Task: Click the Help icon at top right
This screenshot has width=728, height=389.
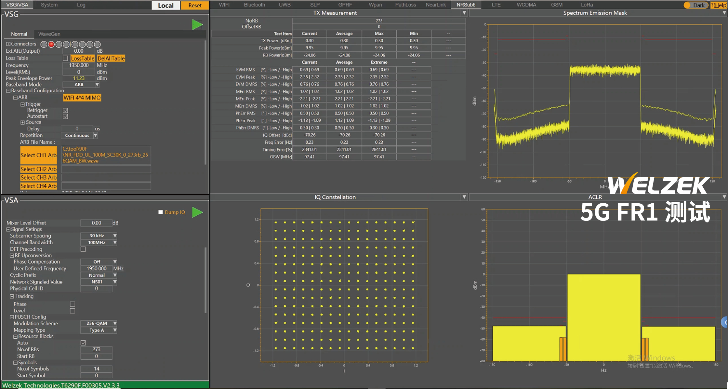Action: (x=719, y=5)
